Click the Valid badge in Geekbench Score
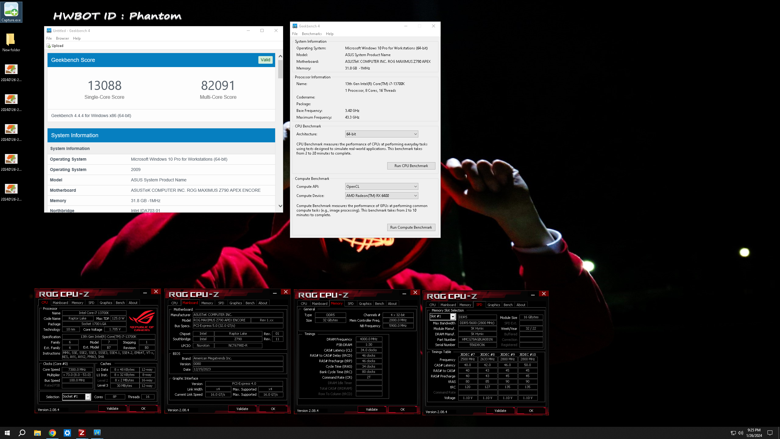The width and height of the screenshot is (780, 439). [x=265, y=60]
